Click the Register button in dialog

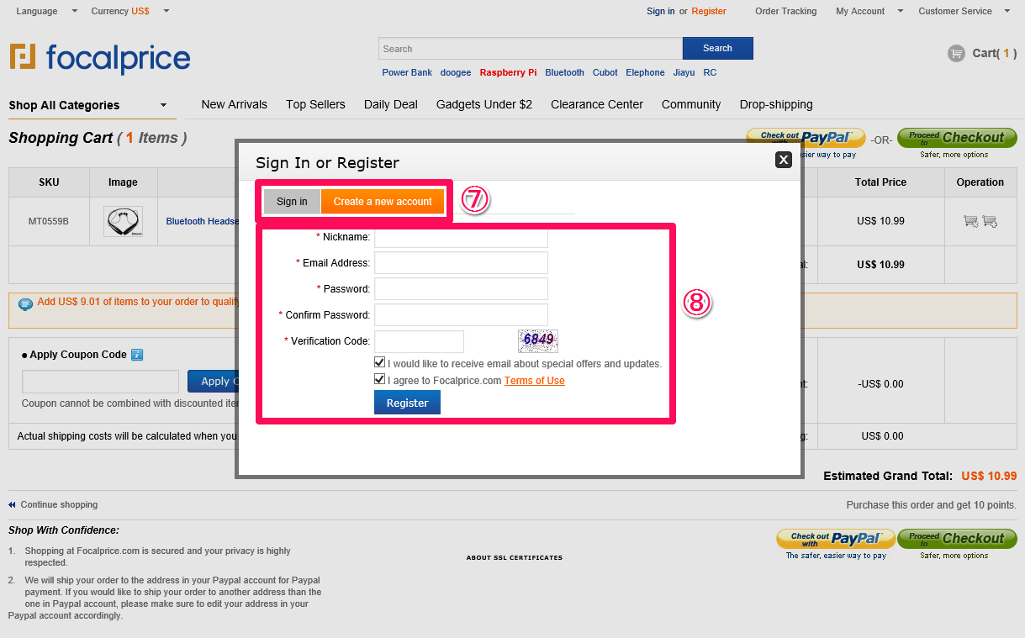pyautogui.click(x=407, y=403)
